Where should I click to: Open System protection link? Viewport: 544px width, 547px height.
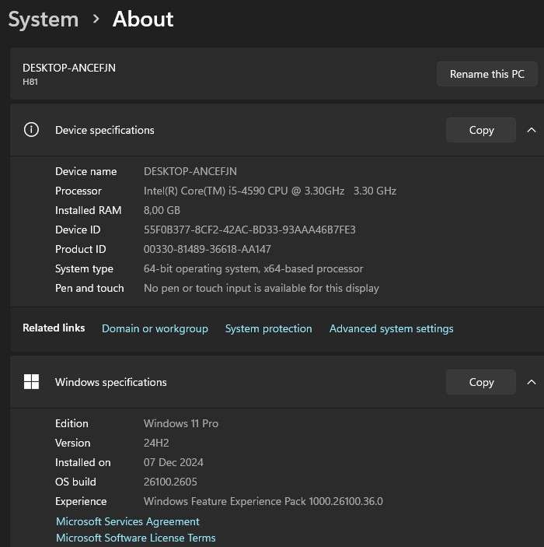(268, 328)
